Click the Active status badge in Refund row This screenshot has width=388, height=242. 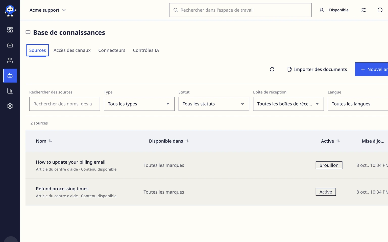coord(326,192)
